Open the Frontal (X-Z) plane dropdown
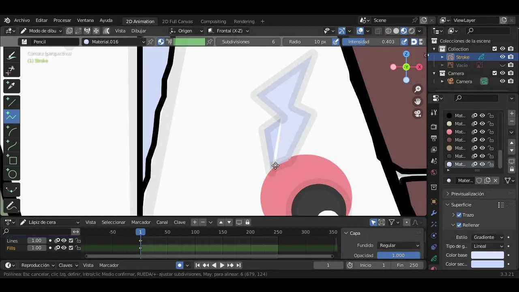The height and width of the screenshot is (292, 519). point(228,31)
